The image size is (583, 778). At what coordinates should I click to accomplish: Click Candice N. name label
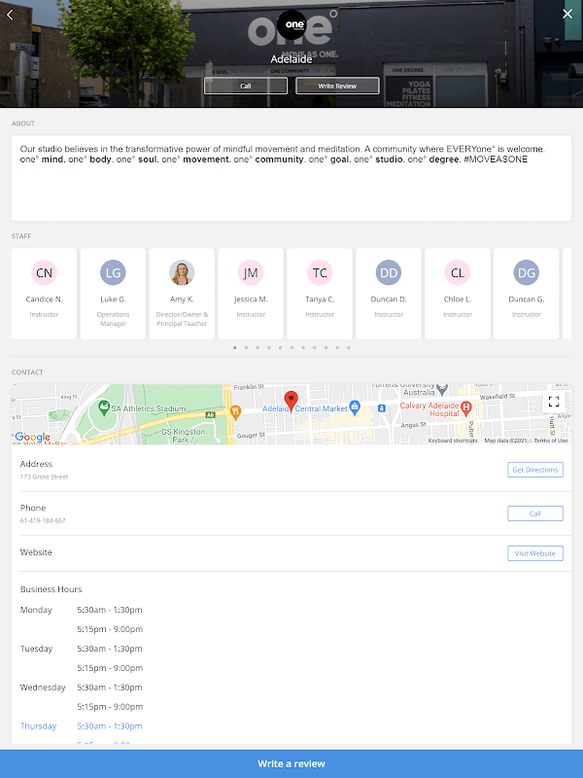(x=44, y=300)
